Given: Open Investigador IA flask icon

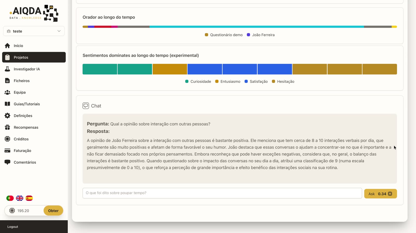Looking at the screenshot, I should [x=7, y=69].
